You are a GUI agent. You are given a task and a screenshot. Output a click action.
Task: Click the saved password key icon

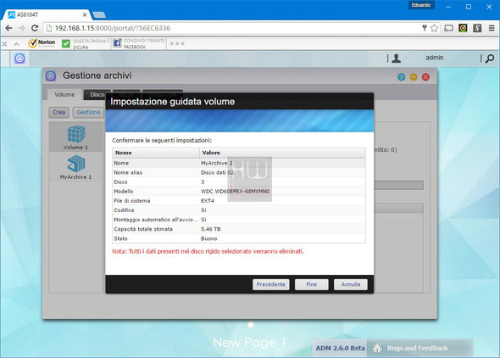pyautogui.click(x=425, y=28)
